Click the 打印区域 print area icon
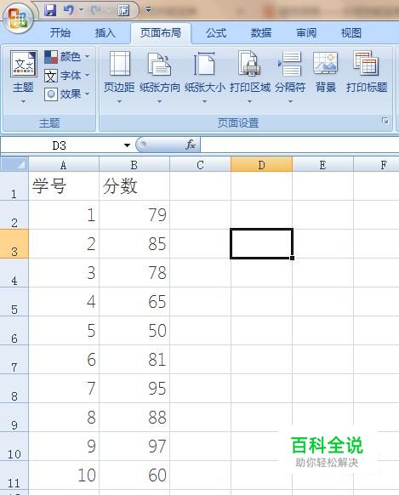The height and width of the screenshot is (495, 399). pos(249,64)
